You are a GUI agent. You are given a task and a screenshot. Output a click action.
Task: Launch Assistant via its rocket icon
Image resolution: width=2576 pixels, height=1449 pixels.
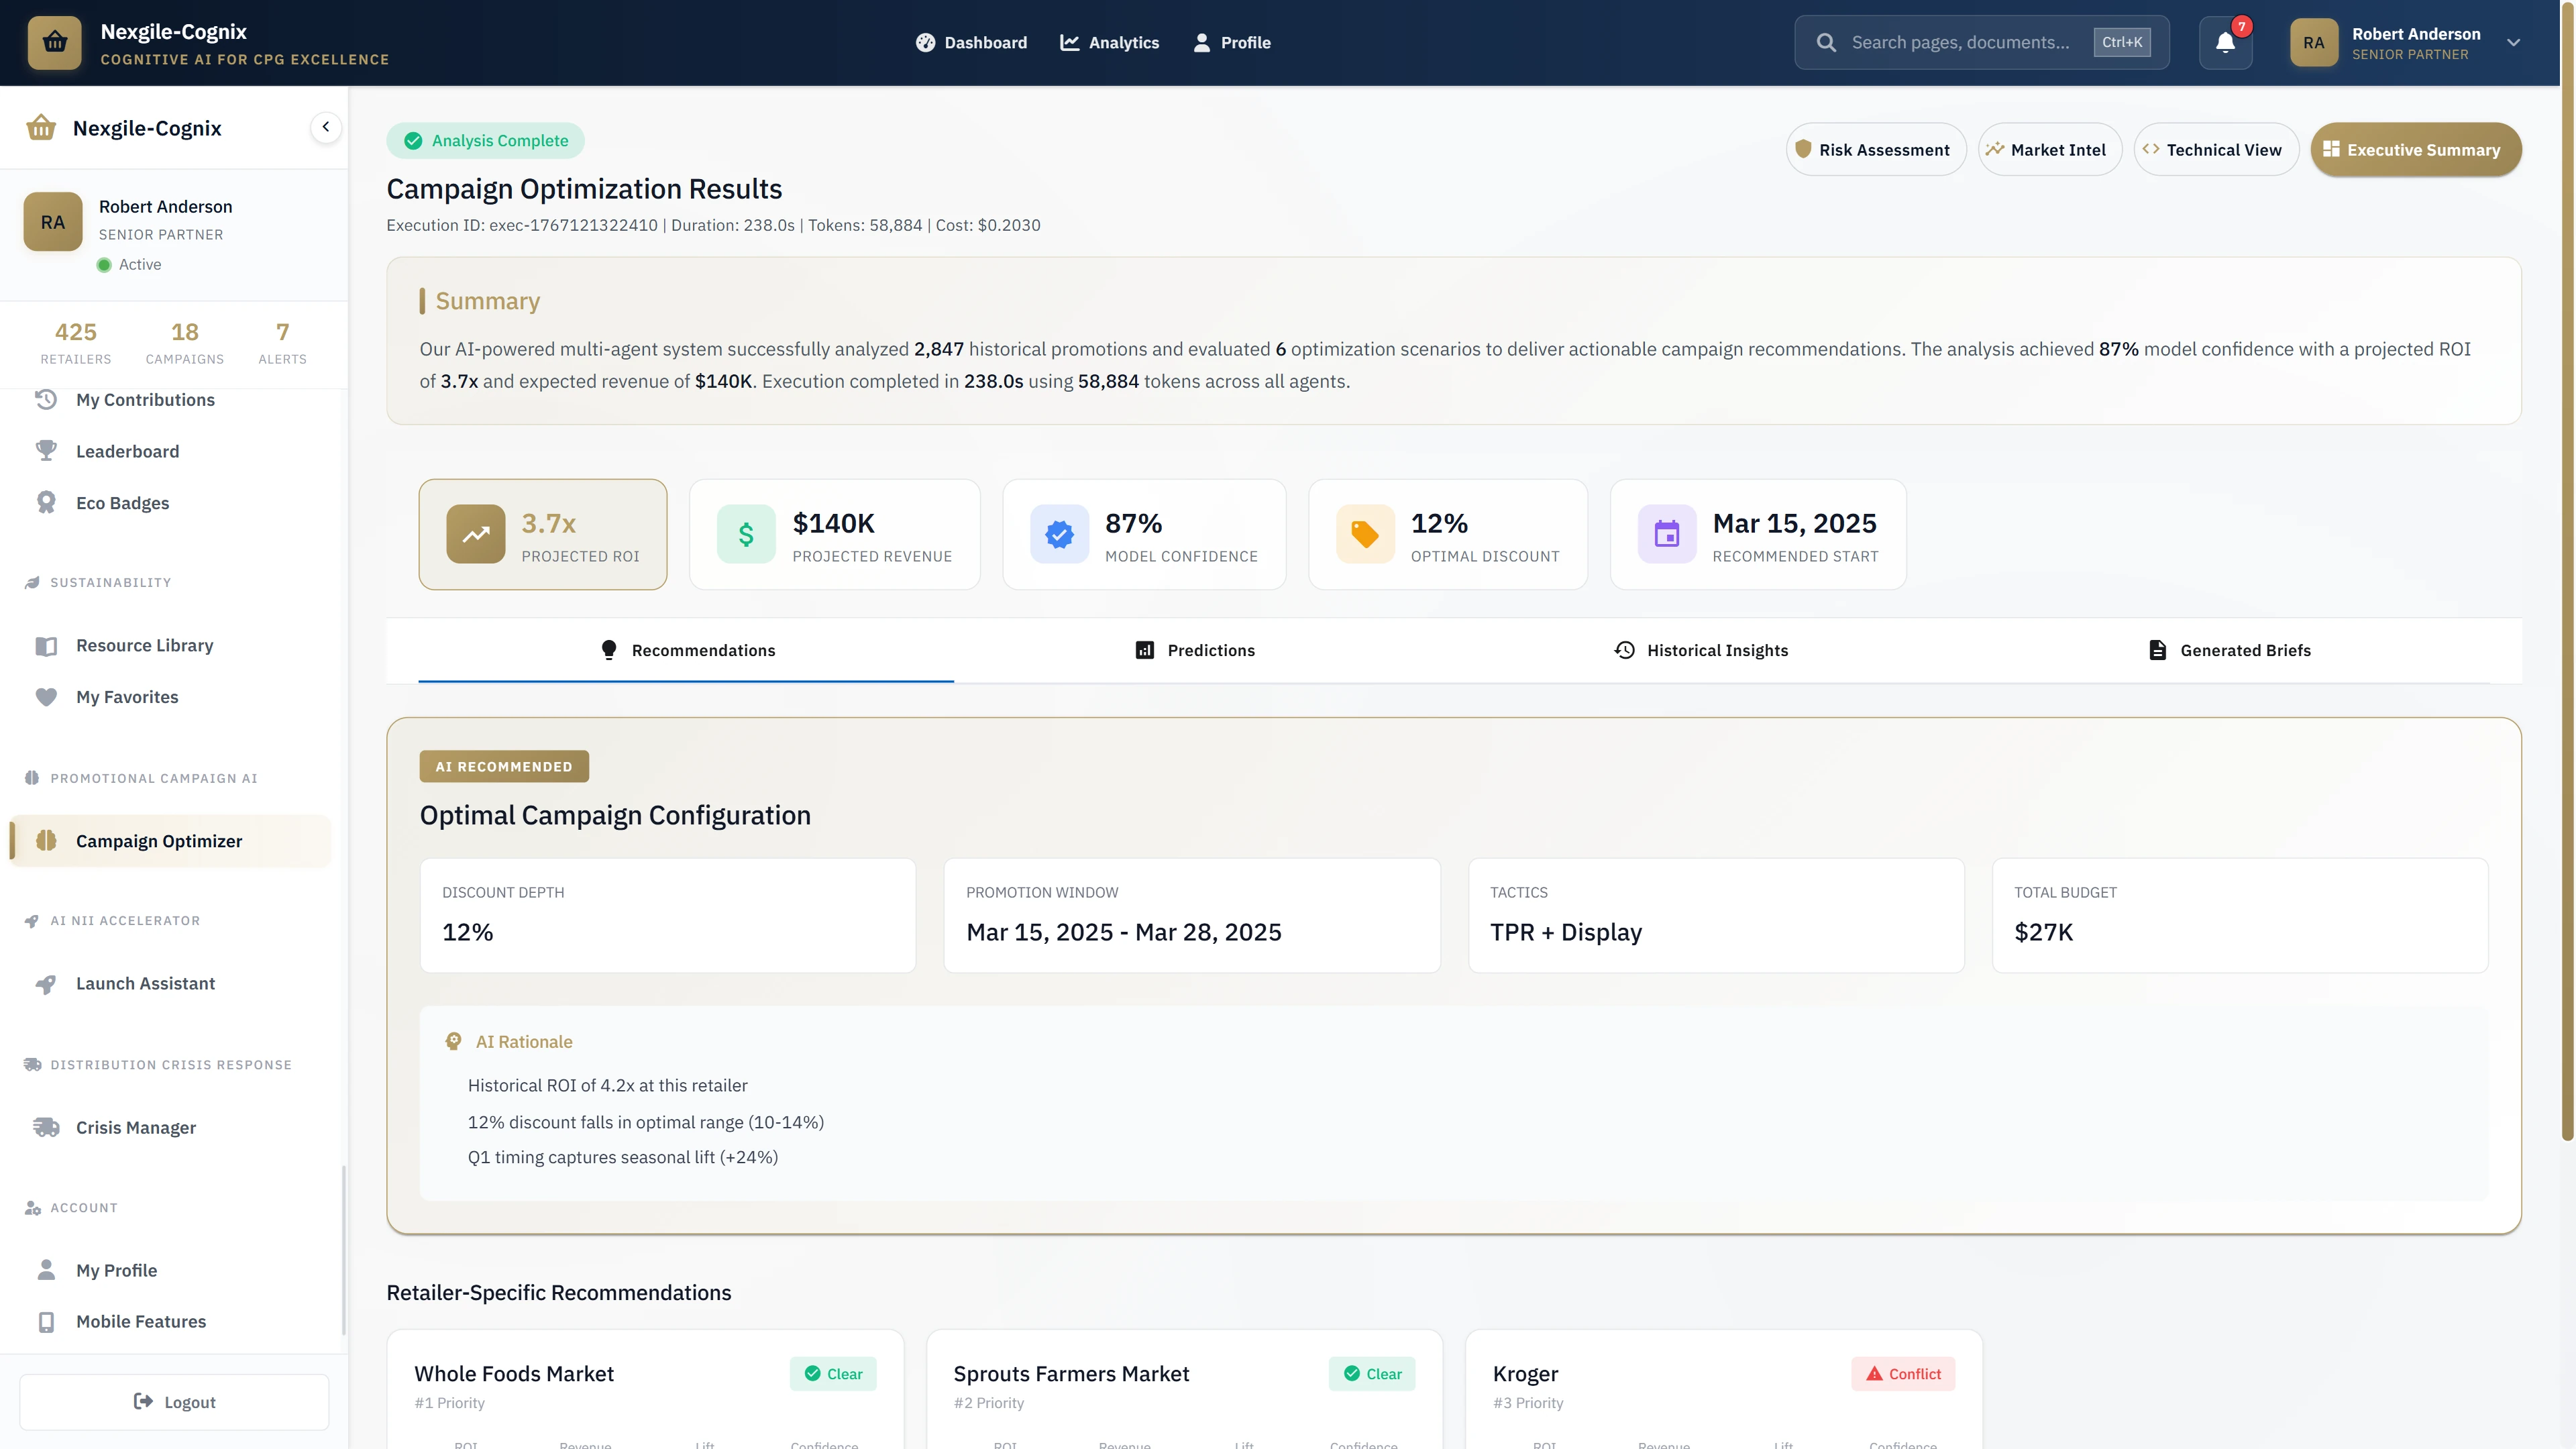(46, 983)
